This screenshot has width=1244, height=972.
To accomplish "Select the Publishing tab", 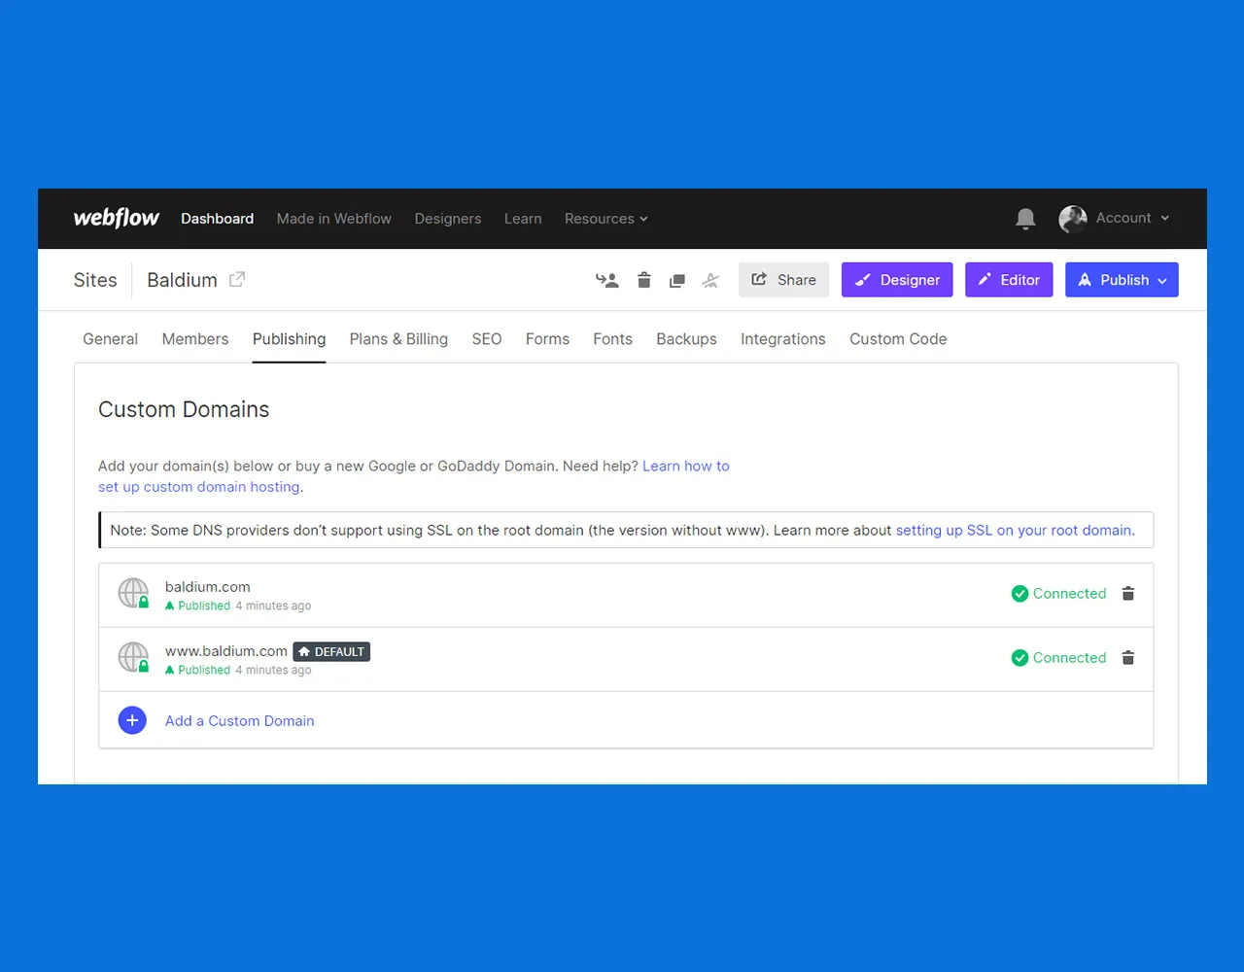I will coord(289,339).
